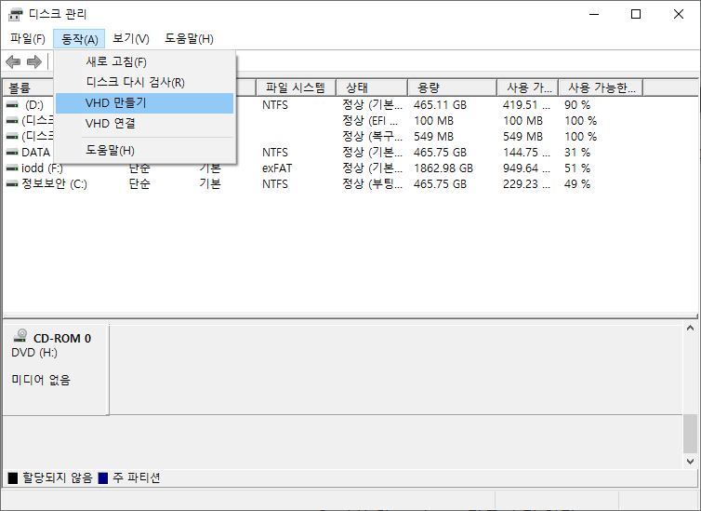
Task: Open the 파일(F) menu
Action: 28,39
